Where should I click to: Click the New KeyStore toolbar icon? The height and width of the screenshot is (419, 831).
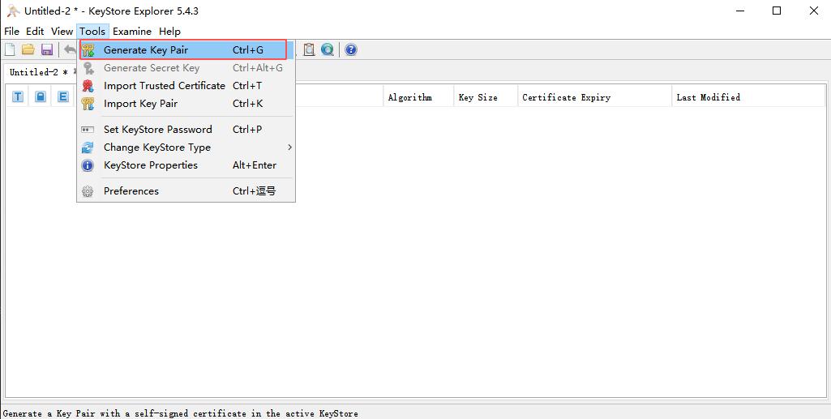point(10,49)
